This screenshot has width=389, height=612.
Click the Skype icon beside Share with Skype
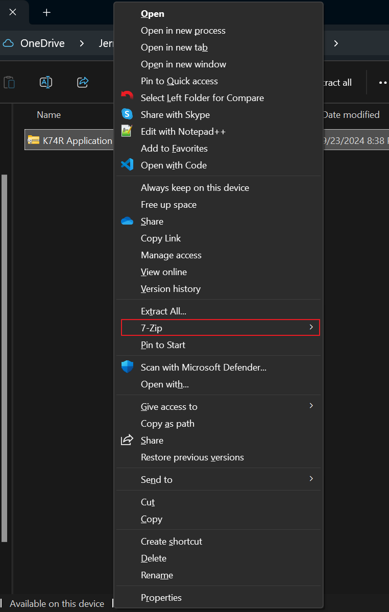[x=127, y=114]
